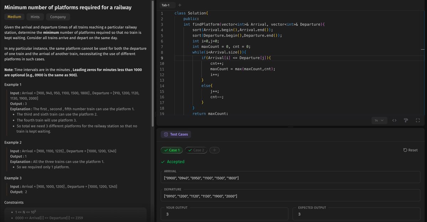The width and height of the screenshot is (427, 222).
Task: Click line number 14 in the gutter
Action: [x=162, y=86]
